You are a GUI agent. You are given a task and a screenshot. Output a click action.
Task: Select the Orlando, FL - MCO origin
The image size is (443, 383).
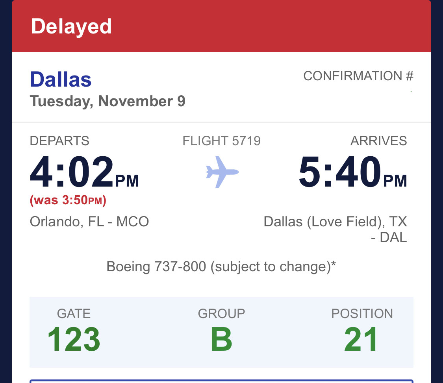[89, 222]
